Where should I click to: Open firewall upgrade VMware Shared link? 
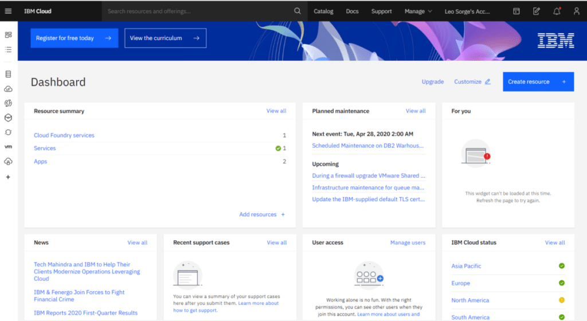369,175
